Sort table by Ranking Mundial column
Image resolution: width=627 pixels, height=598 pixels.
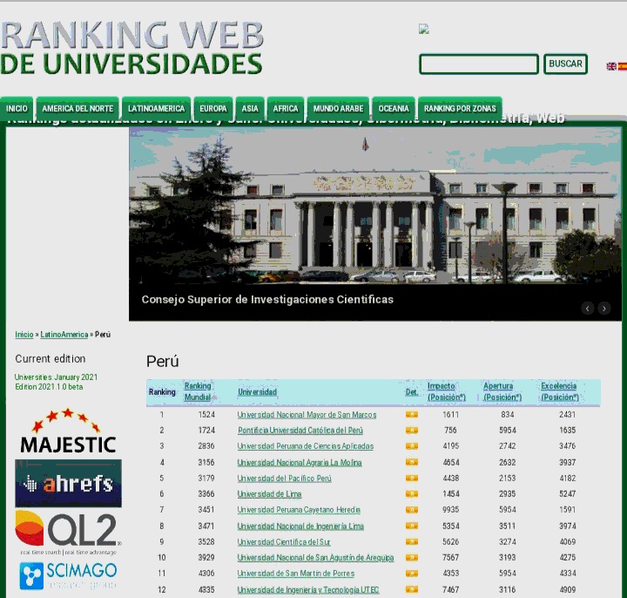pyautogui.click(x=198, y=391)
